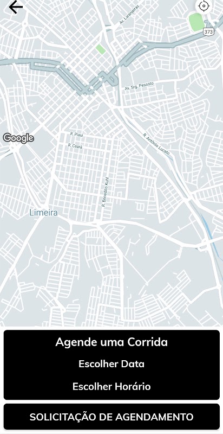Tap the R. Ceará street label
Screen dimensions: 223x434
[75, 145]
